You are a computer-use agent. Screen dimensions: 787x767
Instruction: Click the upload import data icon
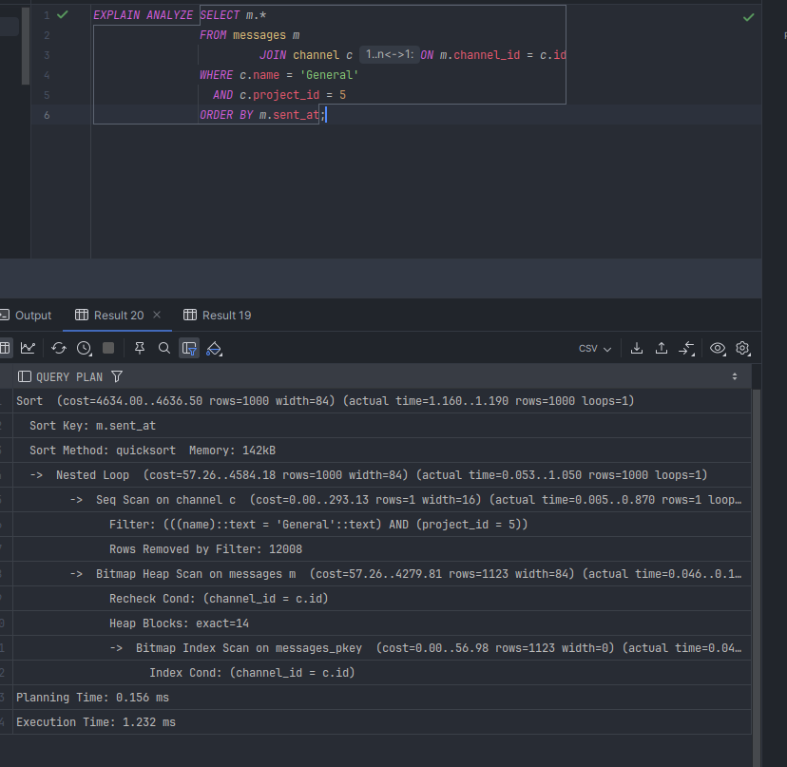click(662, 349)
